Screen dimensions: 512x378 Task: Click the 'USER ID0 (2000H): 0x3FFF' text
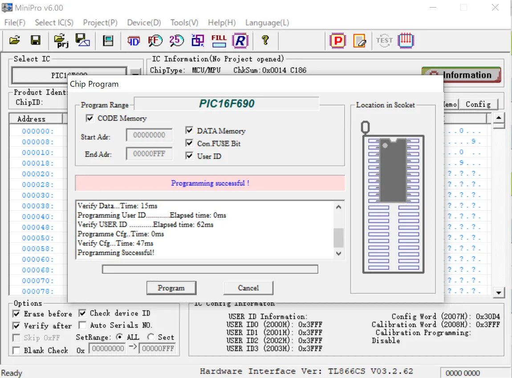(274, 325)
